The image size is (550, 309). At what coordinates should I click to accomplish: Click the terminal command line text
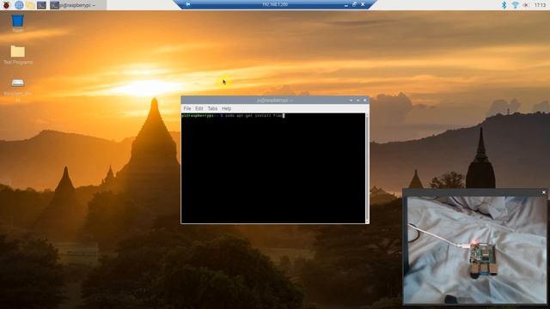[x=233, y=115]
